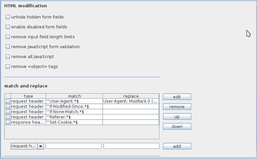
Task: Select the response hea... type cell
Action: coord(28,122)
